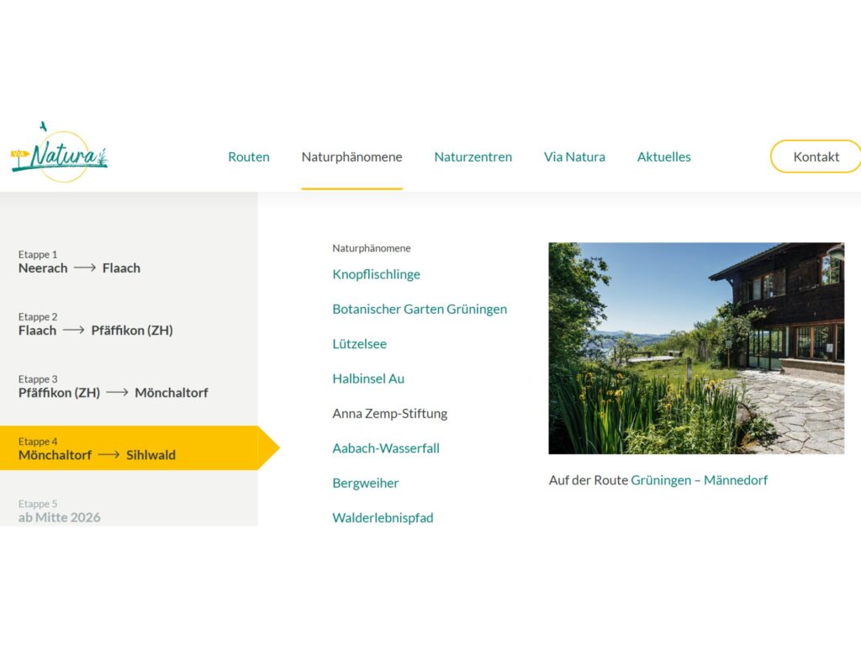Open the Halbinsel Au link
Screen dimensions: 861x646
click(x=368, y=379)
